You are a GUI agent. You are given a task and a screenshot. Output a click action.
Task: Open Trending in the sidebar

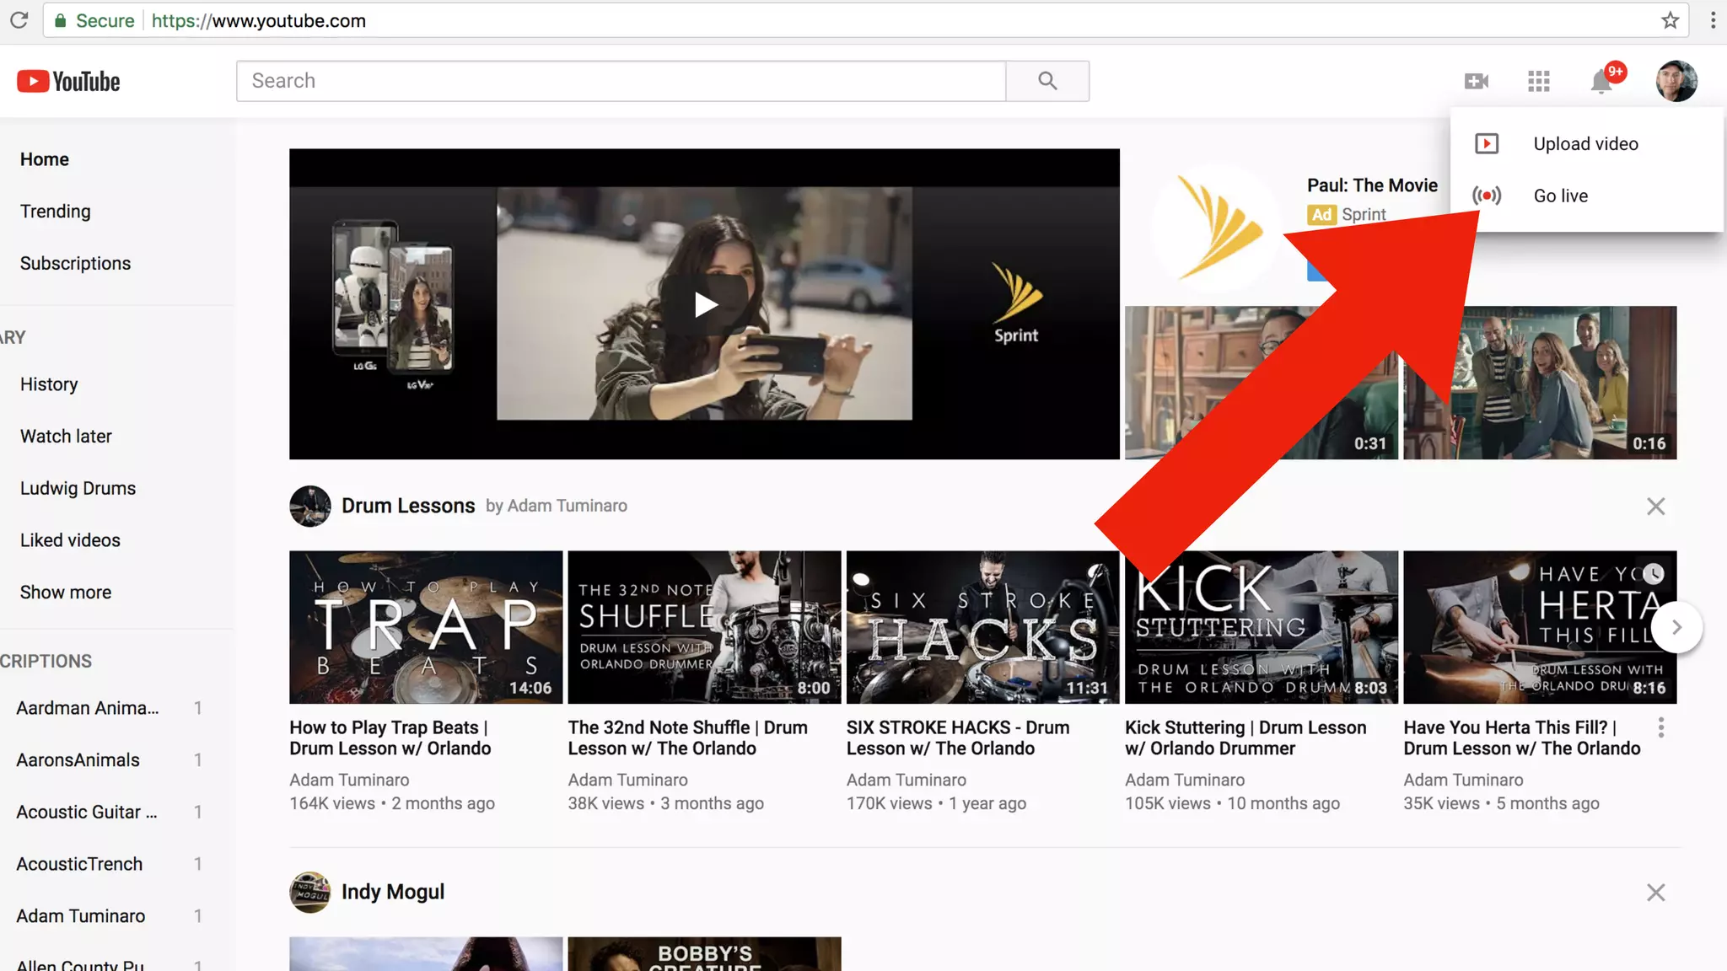[x=56, y=212]
